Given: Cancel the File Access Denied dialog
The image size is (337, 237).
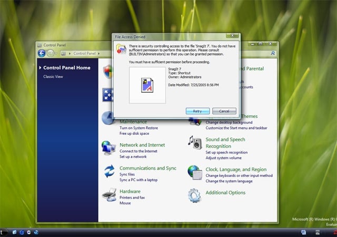Looking at the screenshot, I should 224,111.
